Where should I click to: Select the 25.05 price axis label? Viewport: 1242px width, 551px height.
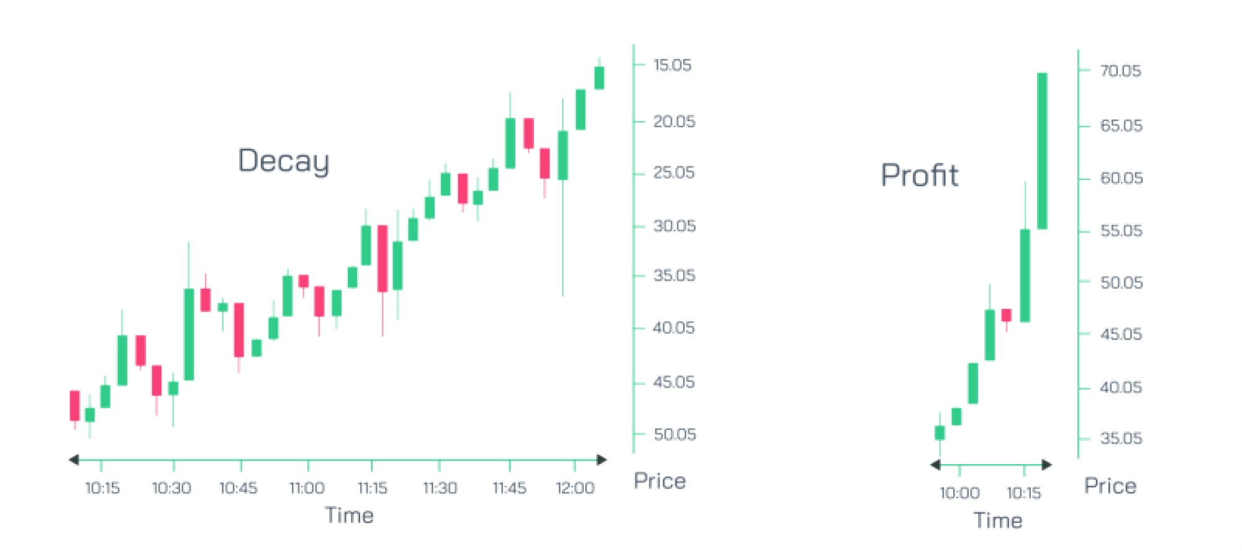coord(674,172)
